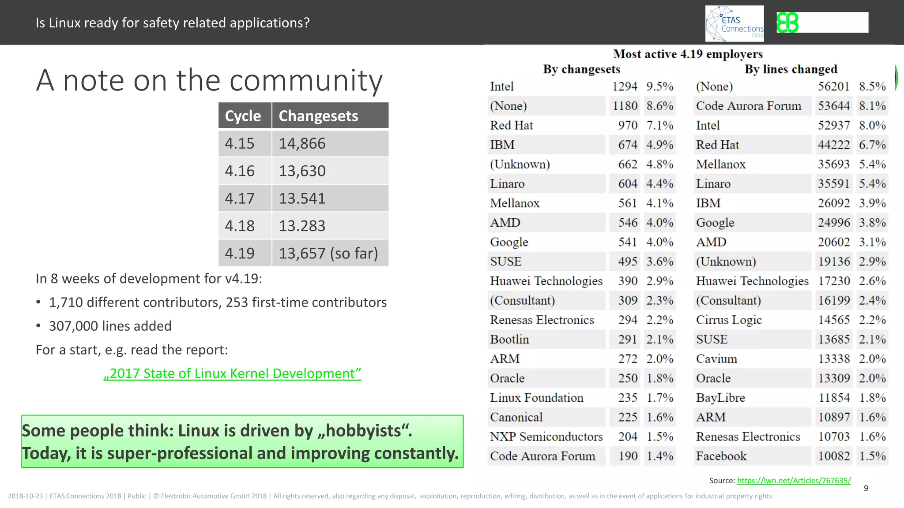
Task: Select the Code Aurora Forum lines-changed row
Action: pos(748,106)
